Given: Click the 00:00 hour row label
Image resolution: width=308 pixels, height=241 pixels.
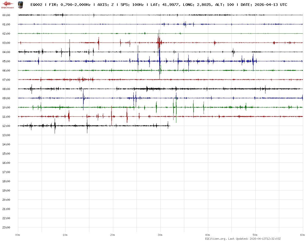Looking at the screenshot, I should pyautogui.click(x=6, y=15).
